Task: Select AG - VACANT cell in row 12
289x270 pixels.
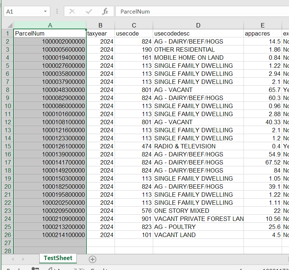Action: [198, 122]
